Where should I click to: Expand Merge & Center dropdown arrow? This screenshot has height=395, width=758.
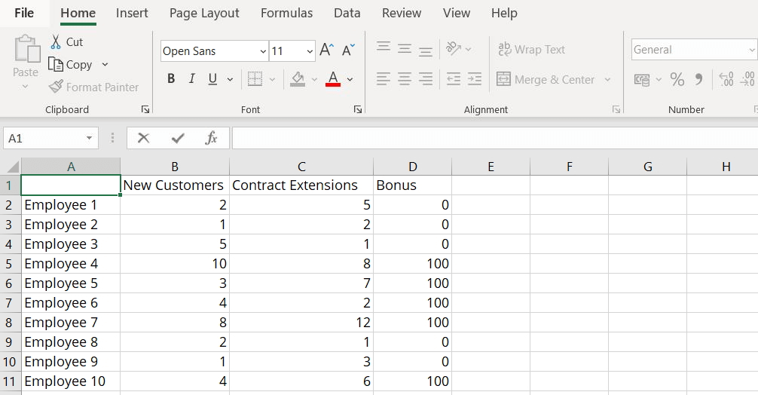pyautogui.click(x=607, y=79)
